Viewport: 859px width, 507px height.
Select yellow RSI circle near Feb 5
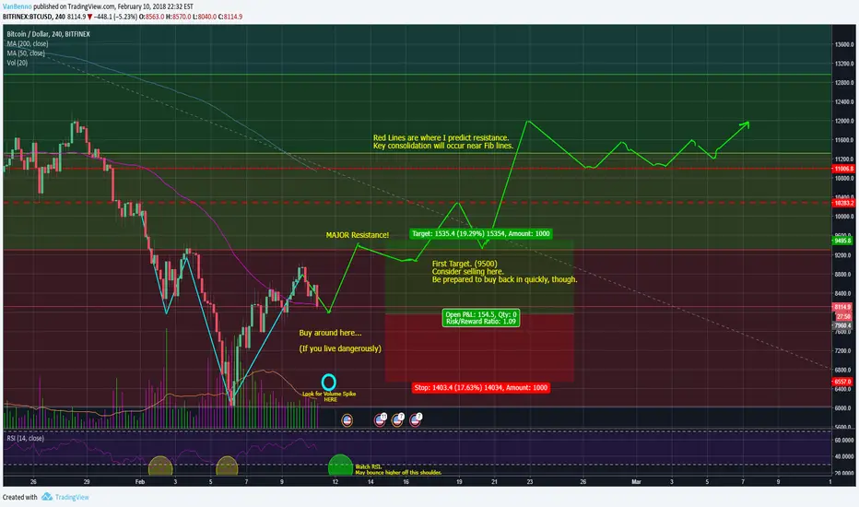pyautogui.click(x=227, y=466)
